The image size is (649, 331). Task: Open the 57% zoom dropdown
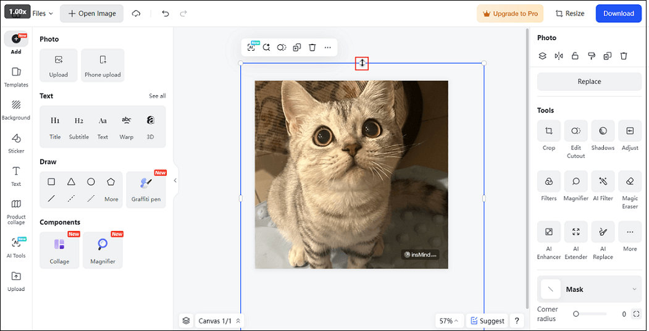tap(449, 321)
